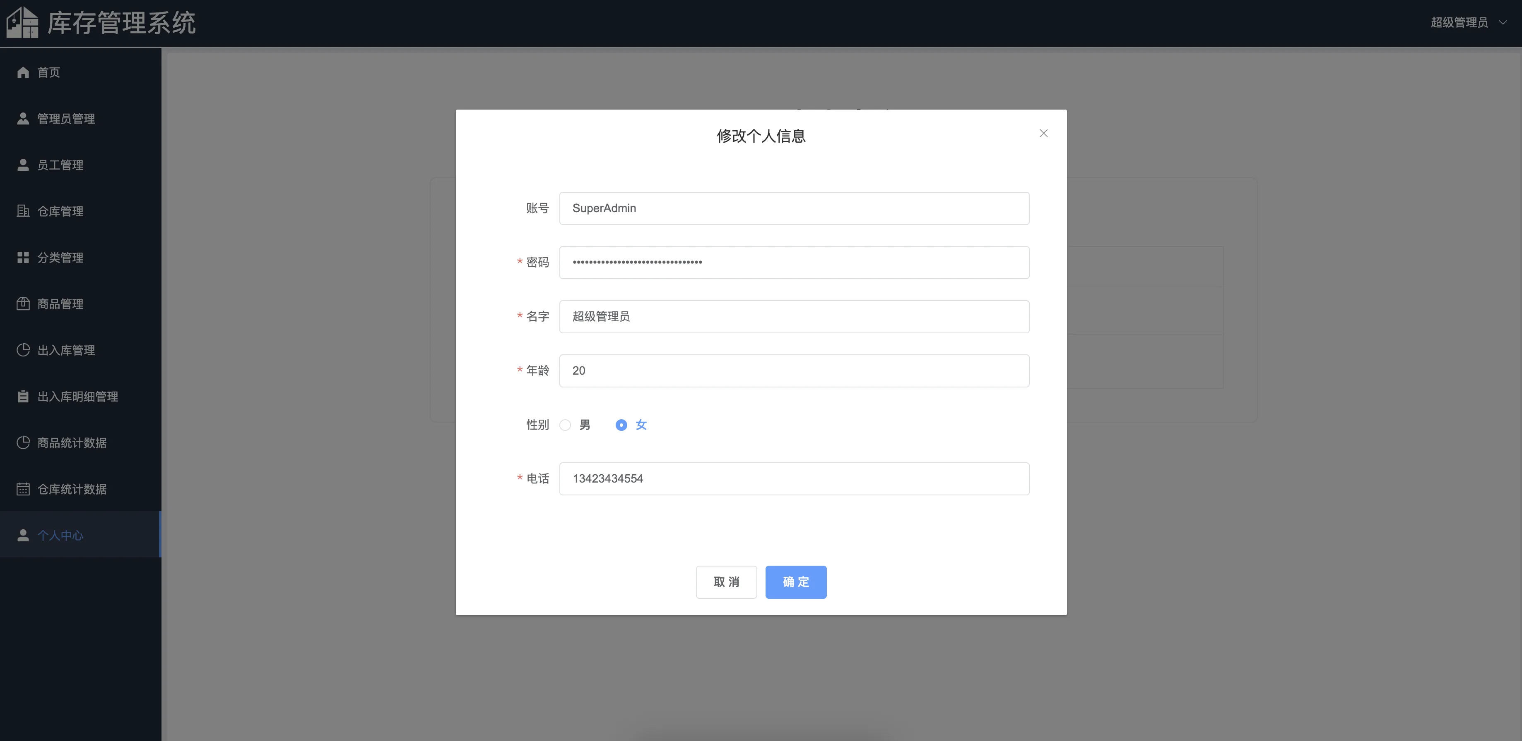Screen dimensions: 1522x741
Task: Open the 员工管理 menu item
Action: coord(60,165)
